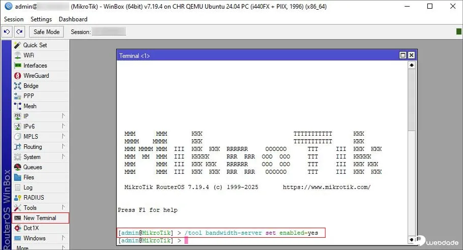Open the Session menu
The height and width of the screenshot is (250, 463).
tap(14, 19)
